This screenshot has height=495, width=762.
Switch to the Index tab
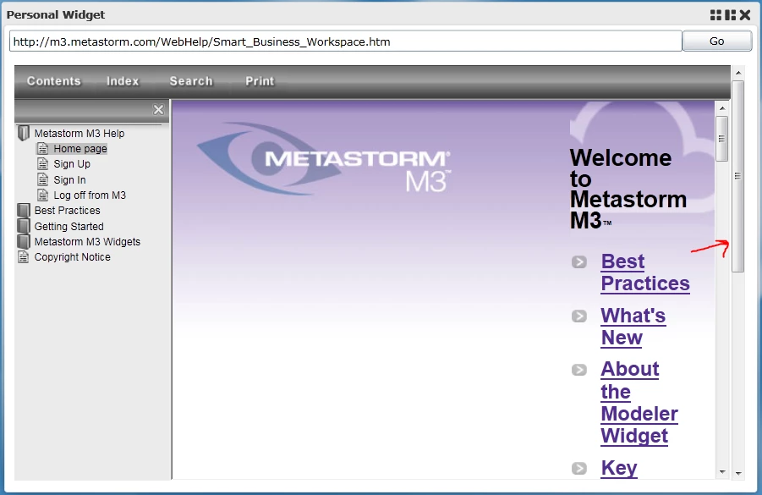coord(123,81)
